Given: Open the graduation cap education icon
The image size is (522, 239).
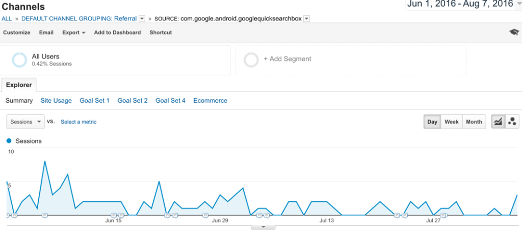Looking at the screenshot, I should pos(514,33).
